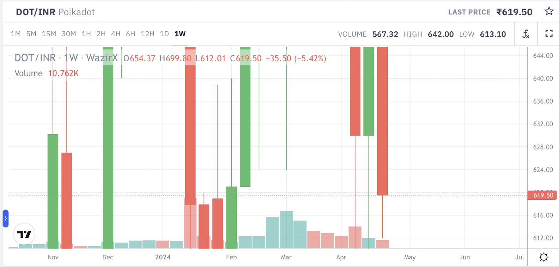559x267 pixels.
Task: Switch to the 1H timeframe
Action: pyautogui.click(x=86, y=34)
